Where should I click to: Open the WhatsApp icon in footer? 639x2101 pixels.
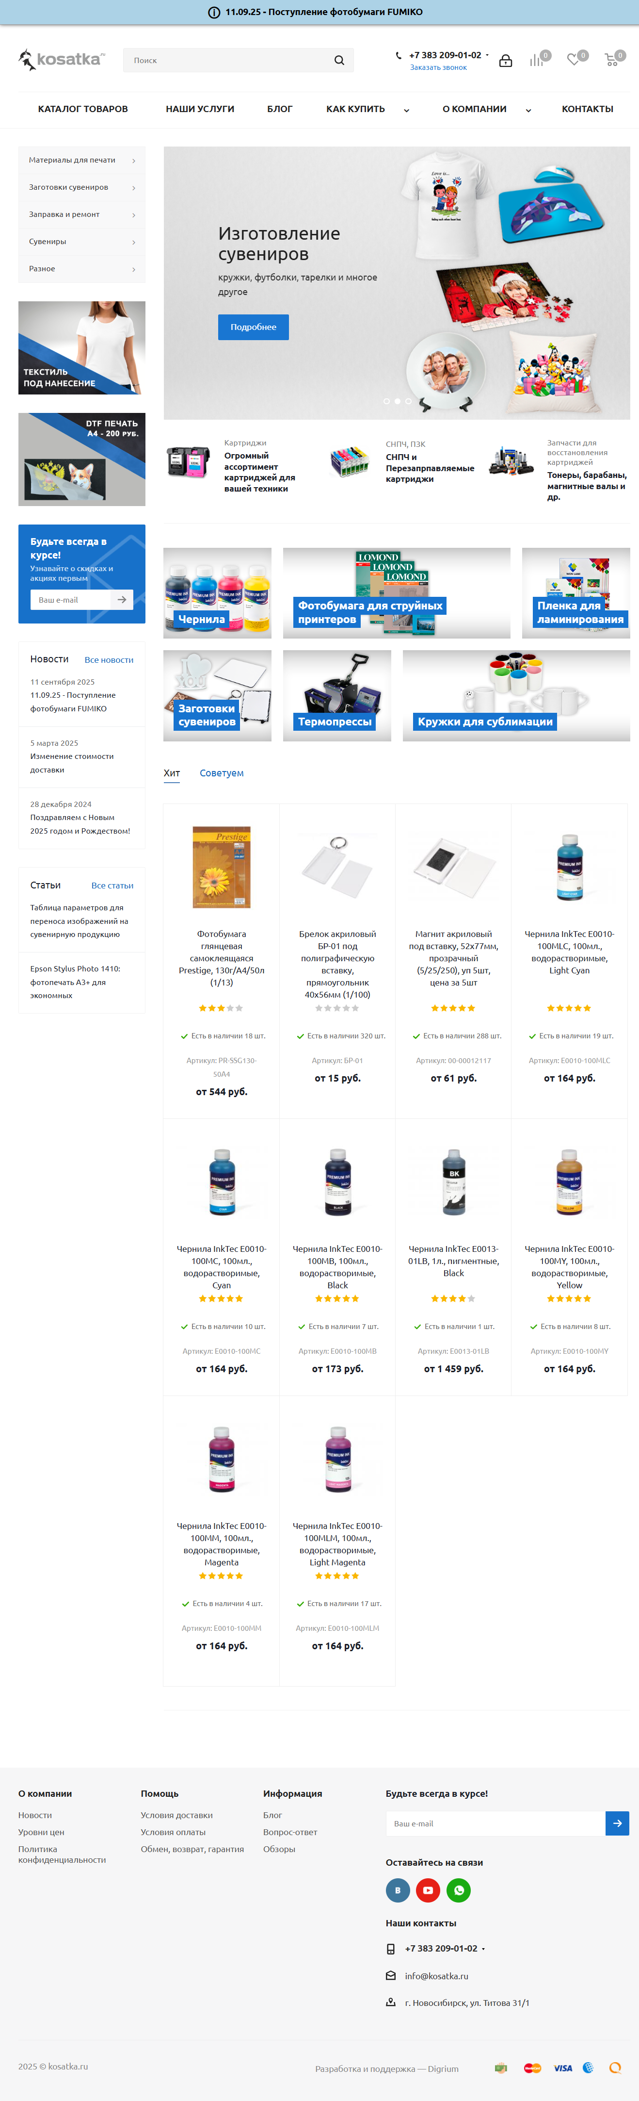point(459,1890)
